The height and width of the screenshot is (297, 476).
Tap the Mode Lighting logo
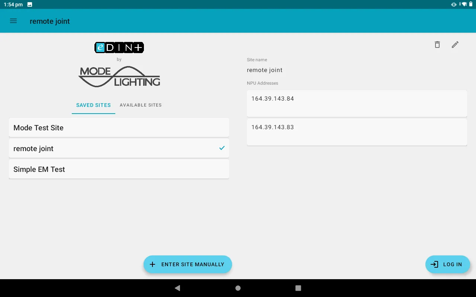(x=119, y=77)
